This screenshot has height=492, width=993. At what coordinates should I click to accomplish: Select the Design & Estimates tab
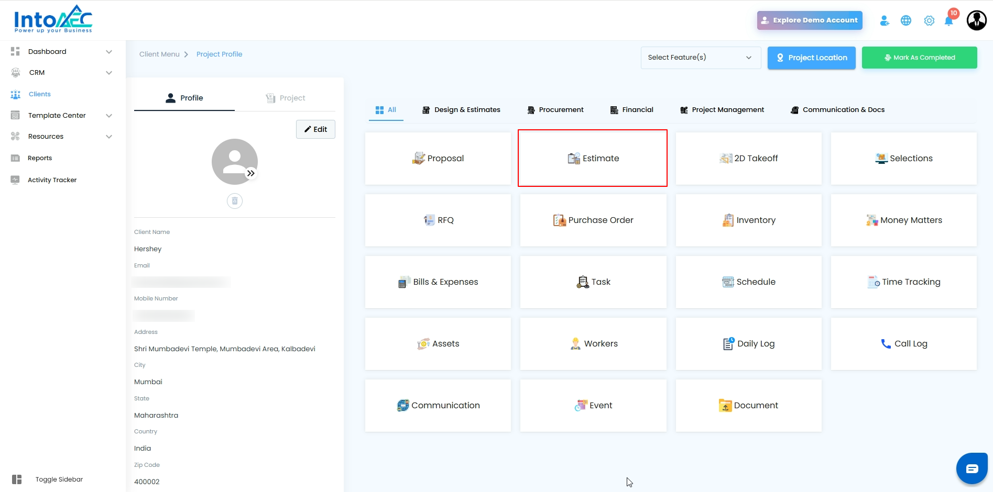click(461, 110)
